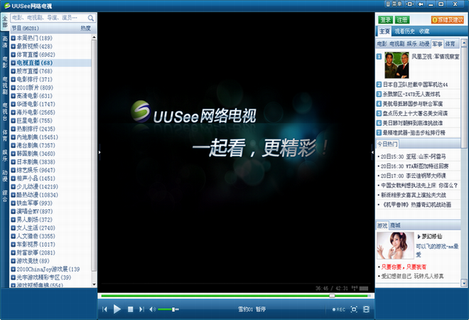
Task: Skip to the previous item icon
Action: 105,309
